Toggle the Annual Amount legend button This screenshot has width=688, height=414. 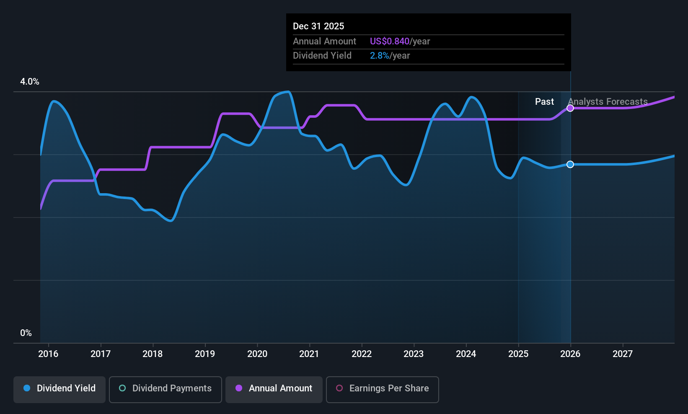coord(274,389)
